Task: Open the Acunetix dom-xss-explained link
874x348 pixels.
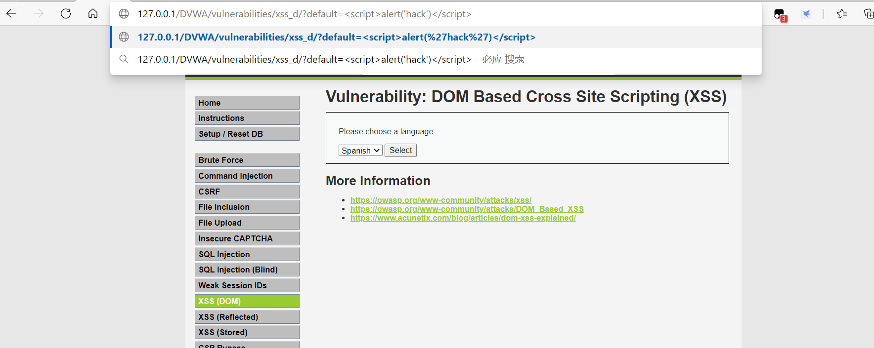Action: tap(463, 218)
